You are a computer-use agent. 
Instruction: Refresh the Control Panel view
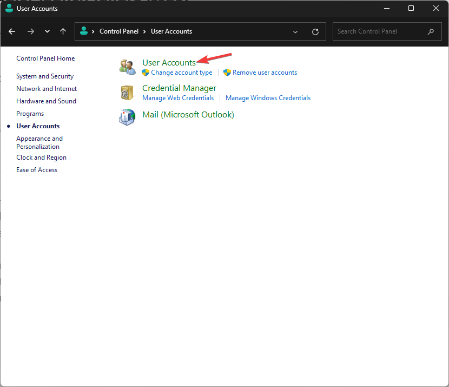[x=315, y=32]
